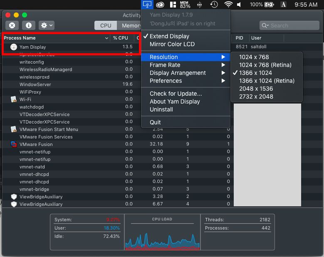324x257 pixels.
Task: Select checked 1366 x 1024 resolution
Action: click(267, 73)
